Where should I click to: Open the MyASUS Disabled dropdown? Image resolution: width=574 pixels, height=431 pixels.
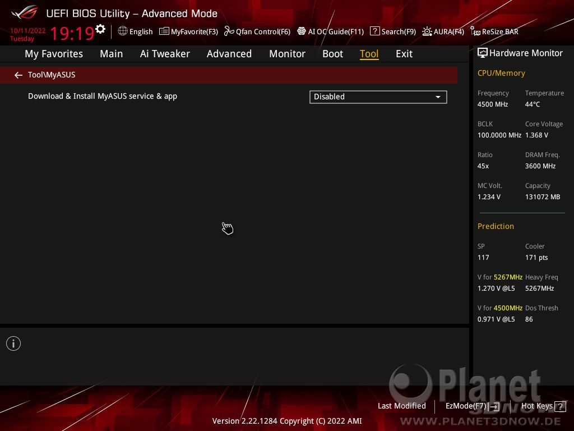coord(378,97)
